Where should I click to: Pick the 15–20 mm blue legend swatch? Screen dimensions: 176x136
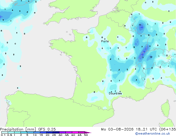[x=43, y=132]
